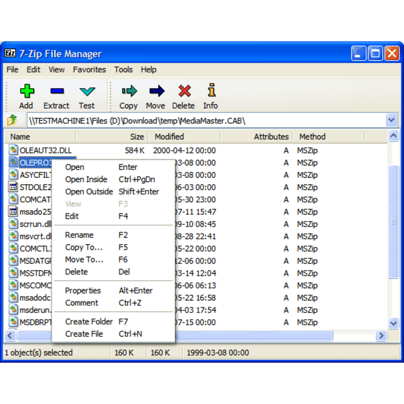Choose Properties from the context menu
The image size is (404, 404).
click(83, 290)
